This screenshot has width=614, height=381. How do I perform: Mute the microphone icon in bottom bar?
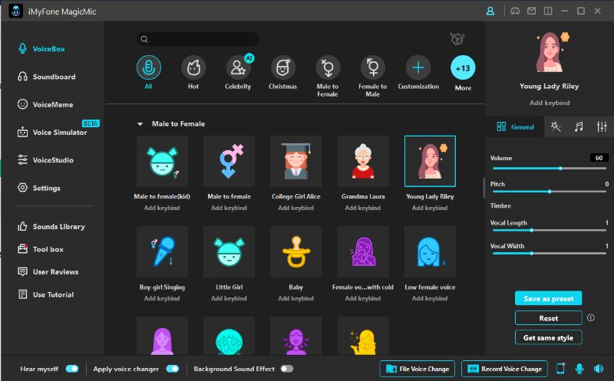click(x=579, y=369)
